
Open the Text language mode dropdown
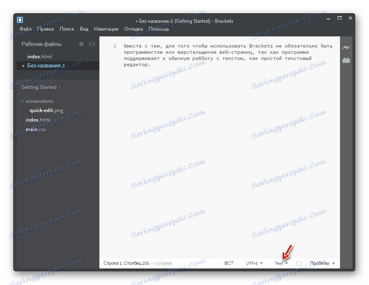pos(281,263)
